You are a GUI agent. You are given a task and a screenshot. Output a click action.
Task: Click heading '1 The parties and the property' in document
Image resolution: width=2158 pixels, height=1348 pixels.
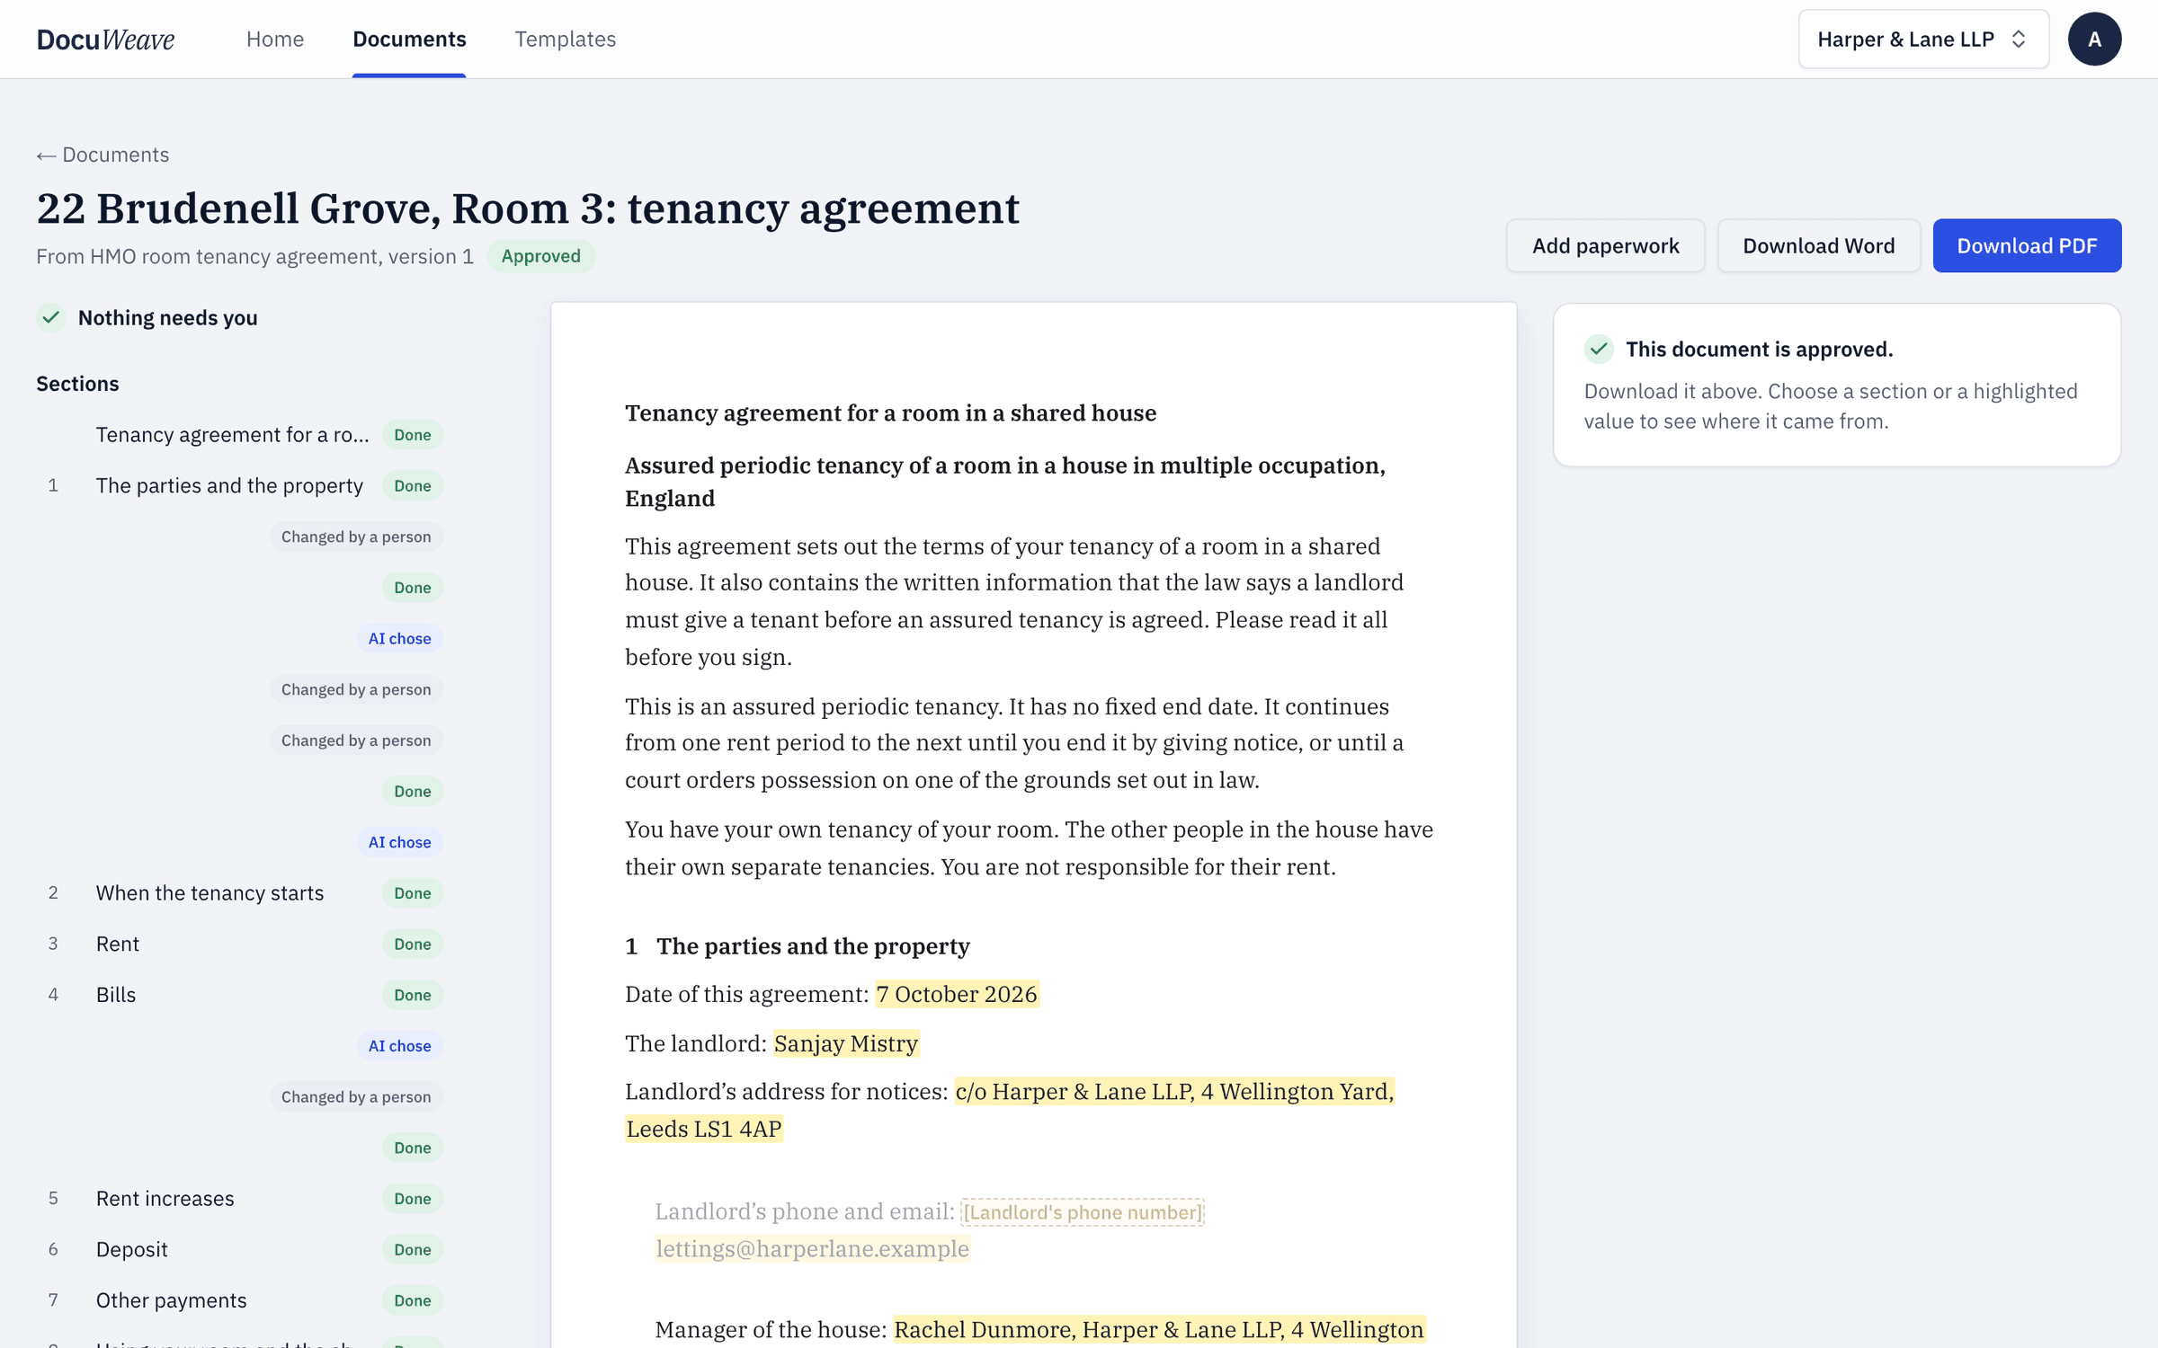798,945
